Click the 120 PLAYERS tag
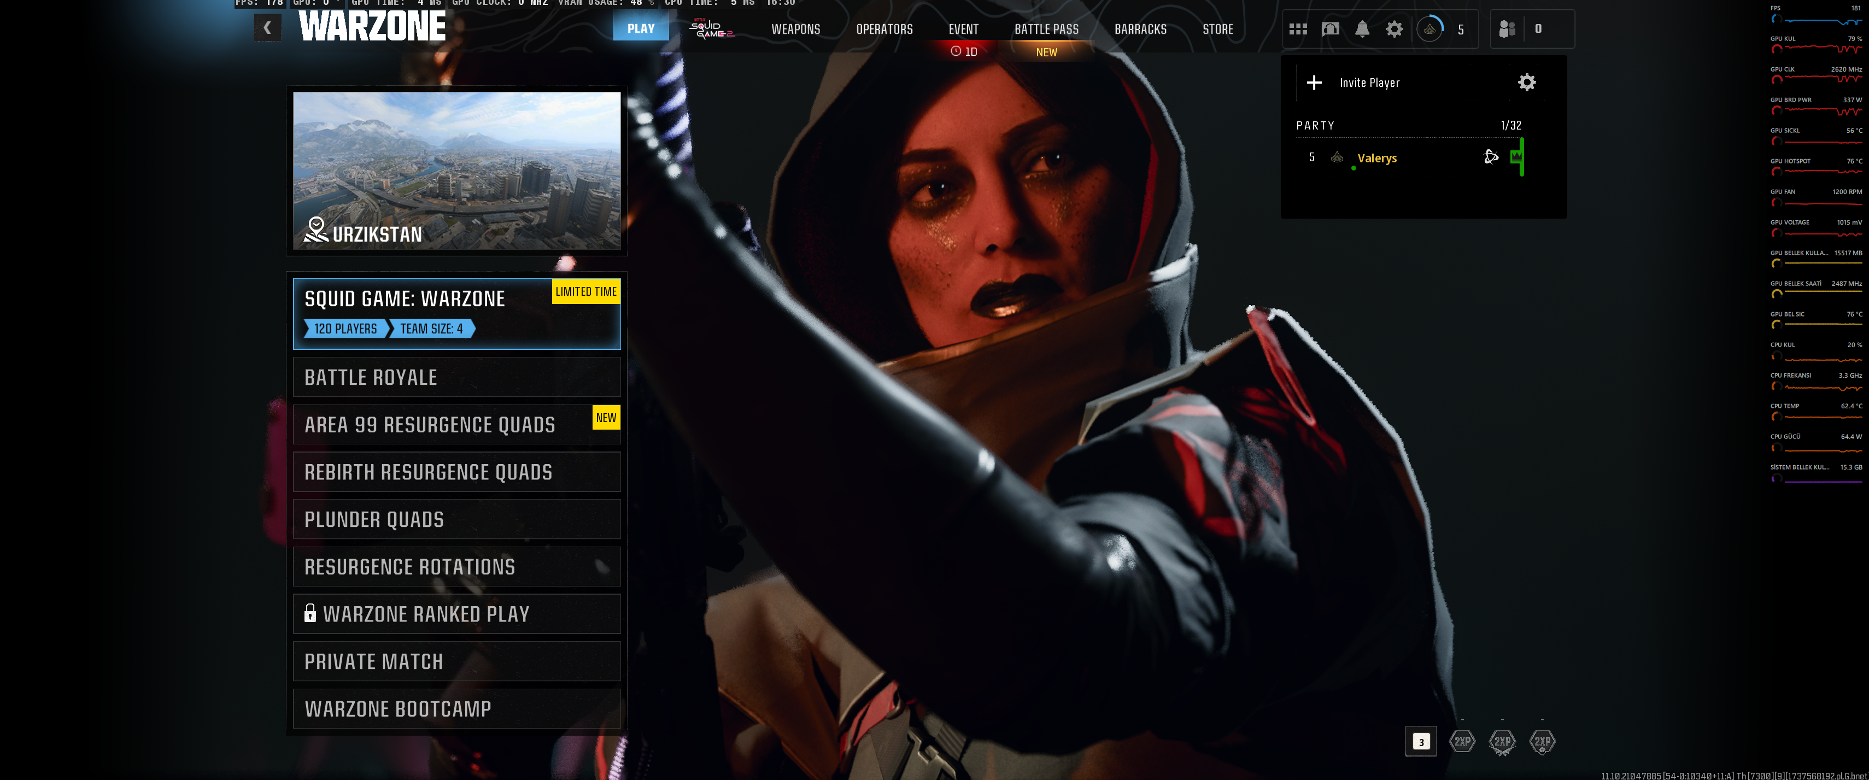The height and width of the screenshot is (780, 1869). tap(345, 329)
